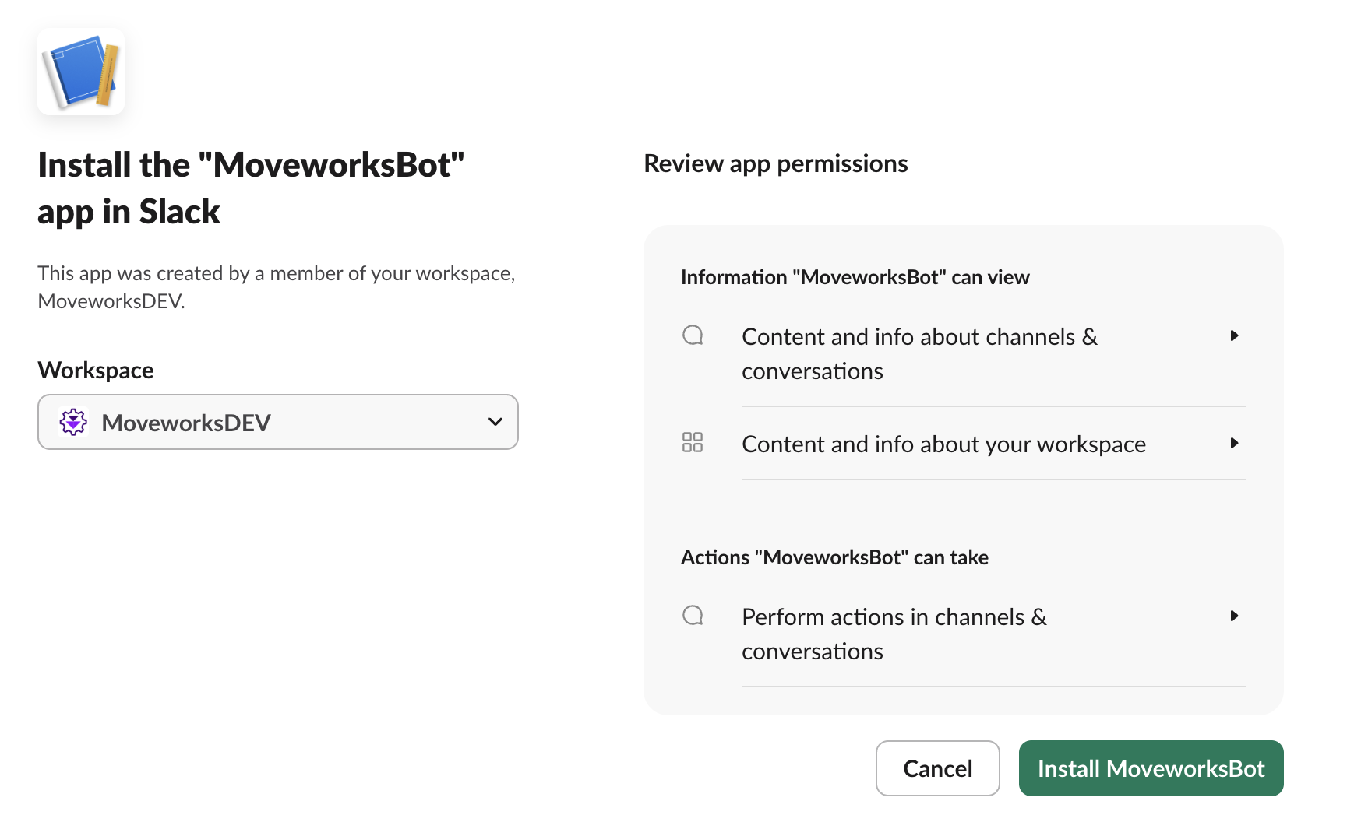The width and height of the screenshot is (1354, 836).
Task: Select 'Content and info about channels & conversations' text
Action: (x=919, y=353)
